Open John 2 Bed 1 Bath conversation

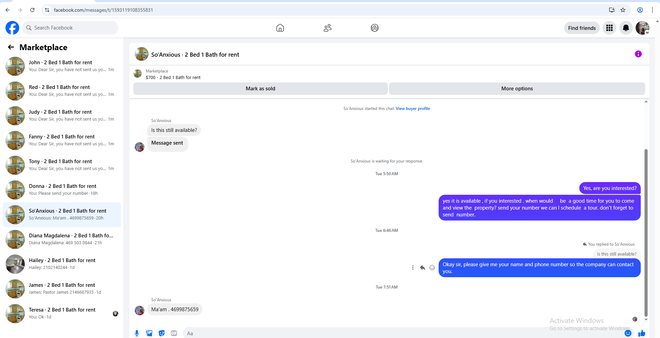click(x=62, y=66)
